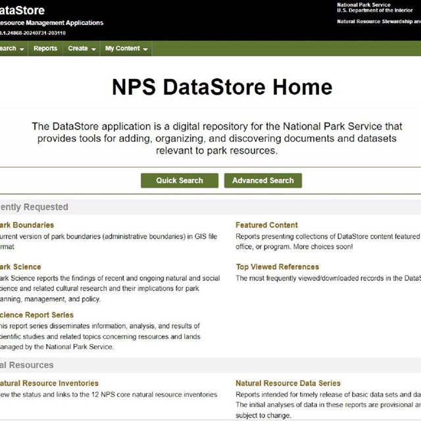Click the DataStore title in the header
Image resolution: width=421 pixels, height=421 pixels.
pos(22,10)
